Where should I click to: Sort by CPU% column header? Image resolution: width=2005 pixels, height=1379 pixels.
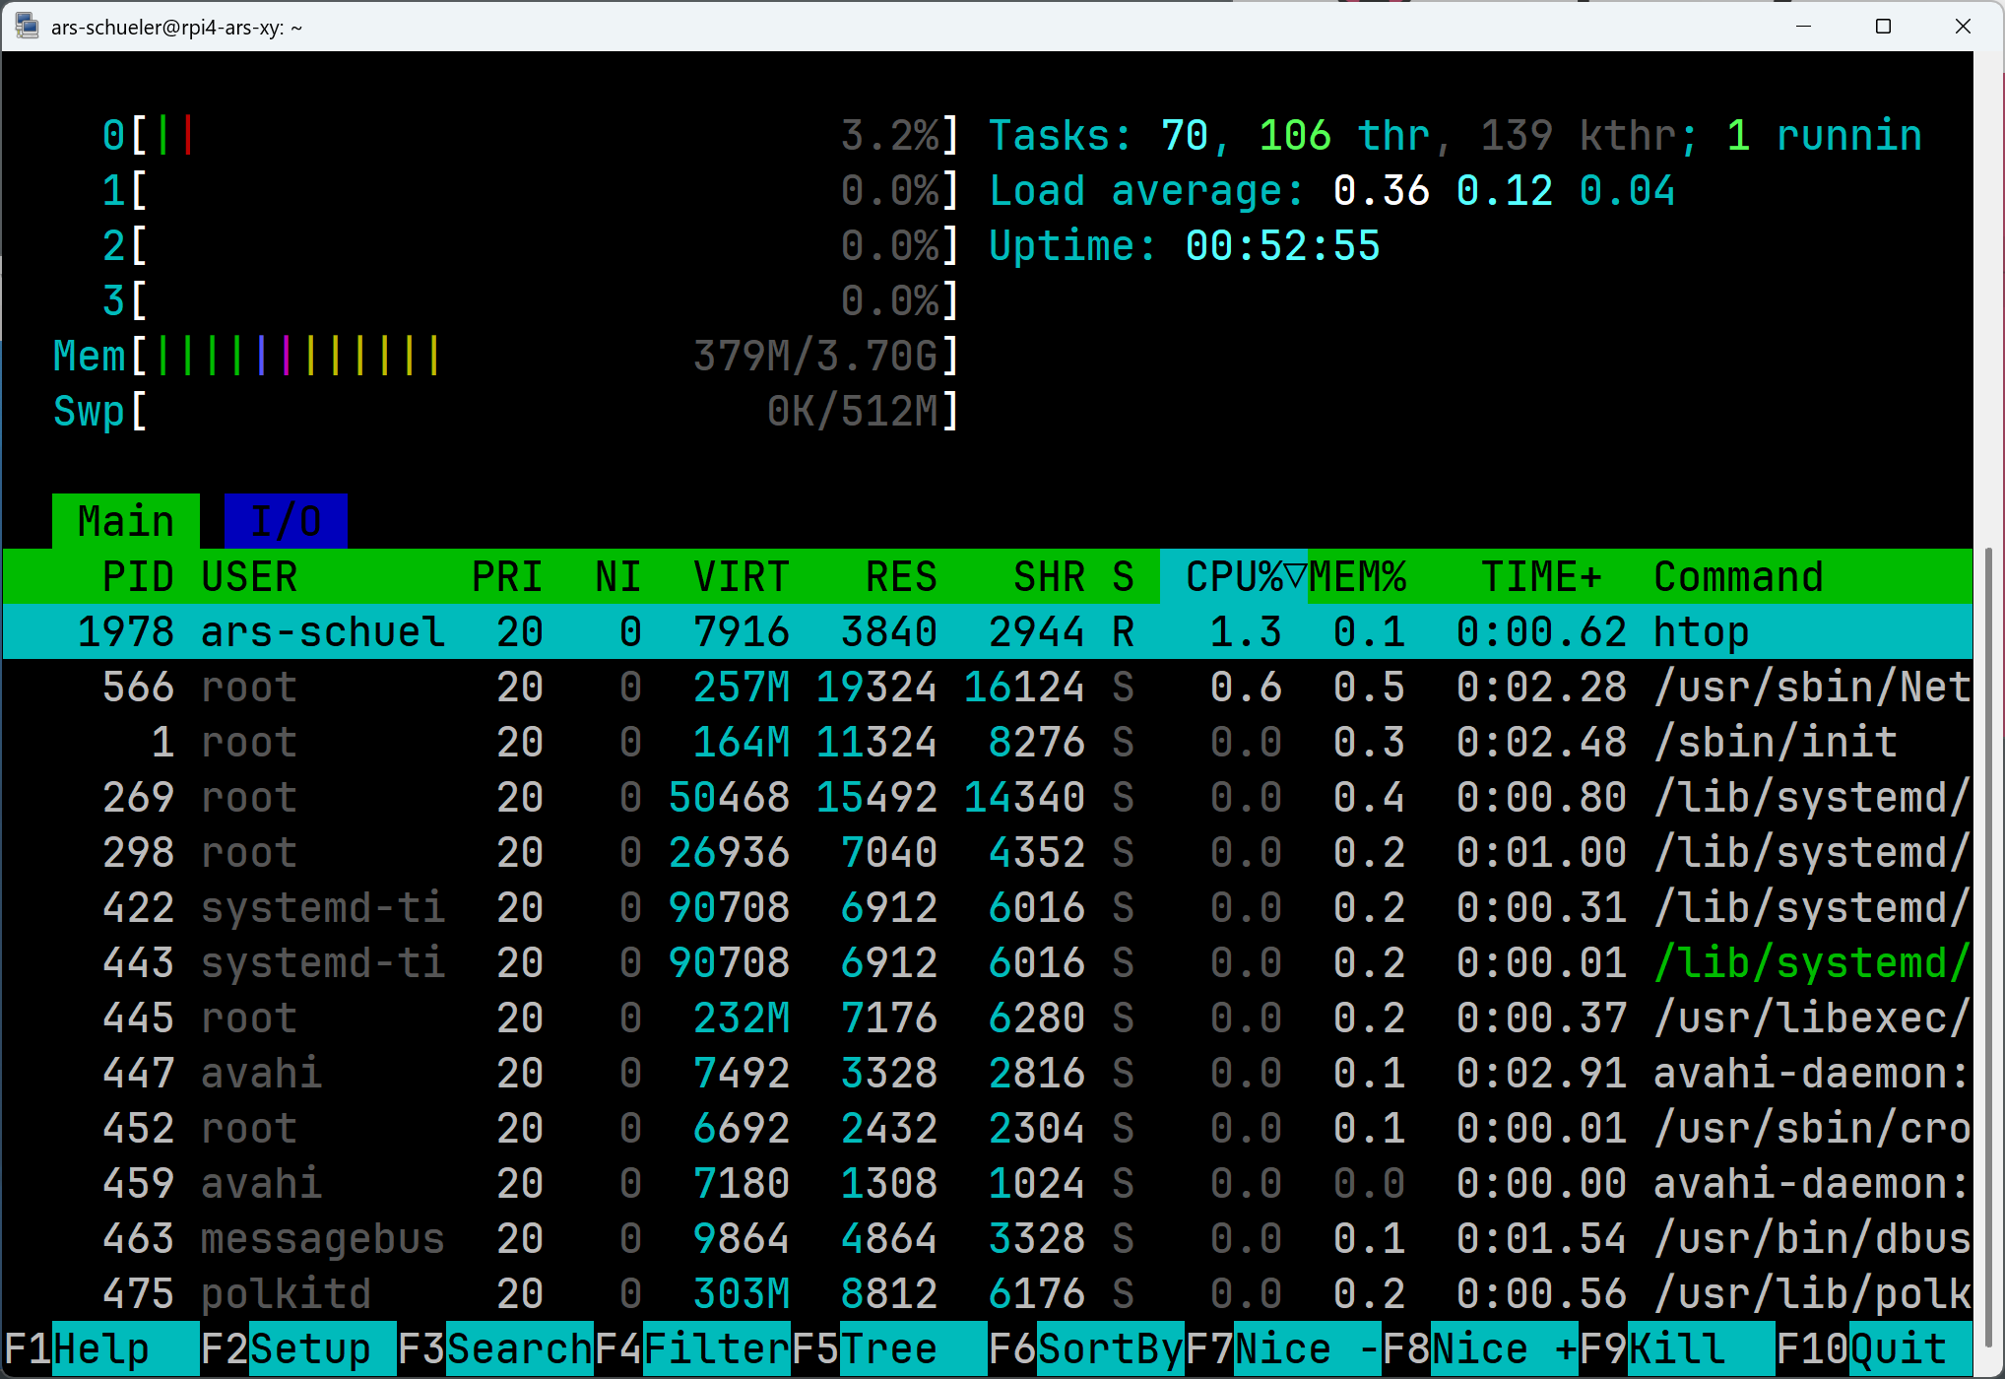click(1233, 577)
